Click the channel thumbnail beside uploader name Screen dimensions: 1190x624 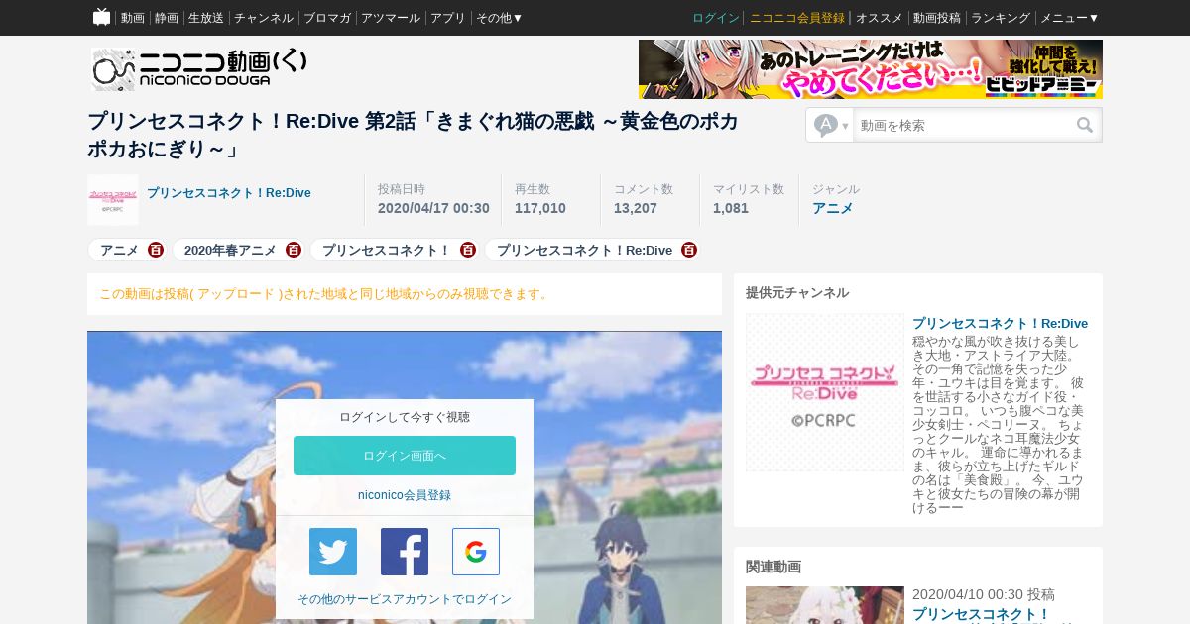coord(113,200)
